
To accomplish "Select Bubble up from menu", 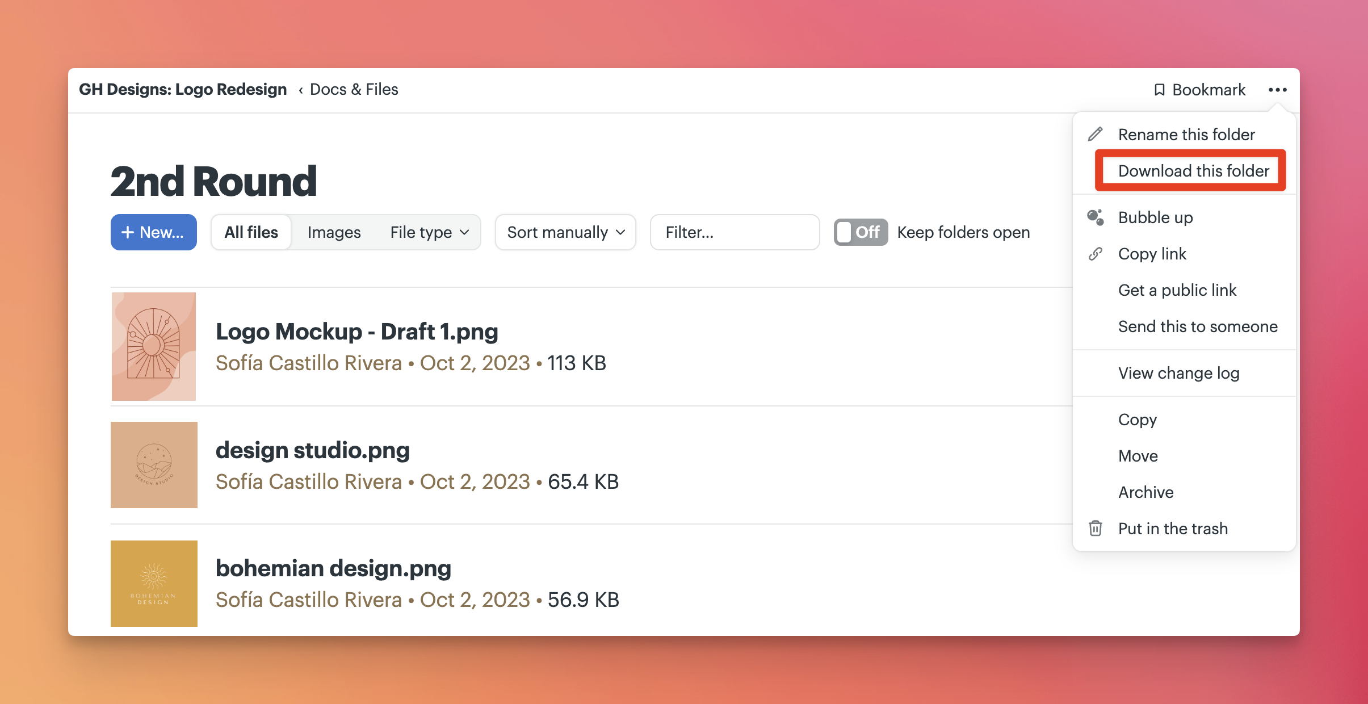I will coord(1155,217).
